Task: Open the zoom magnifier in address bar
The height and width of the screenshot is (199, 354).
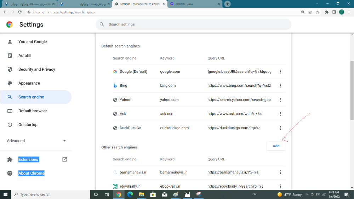Action: pos(303,12)
